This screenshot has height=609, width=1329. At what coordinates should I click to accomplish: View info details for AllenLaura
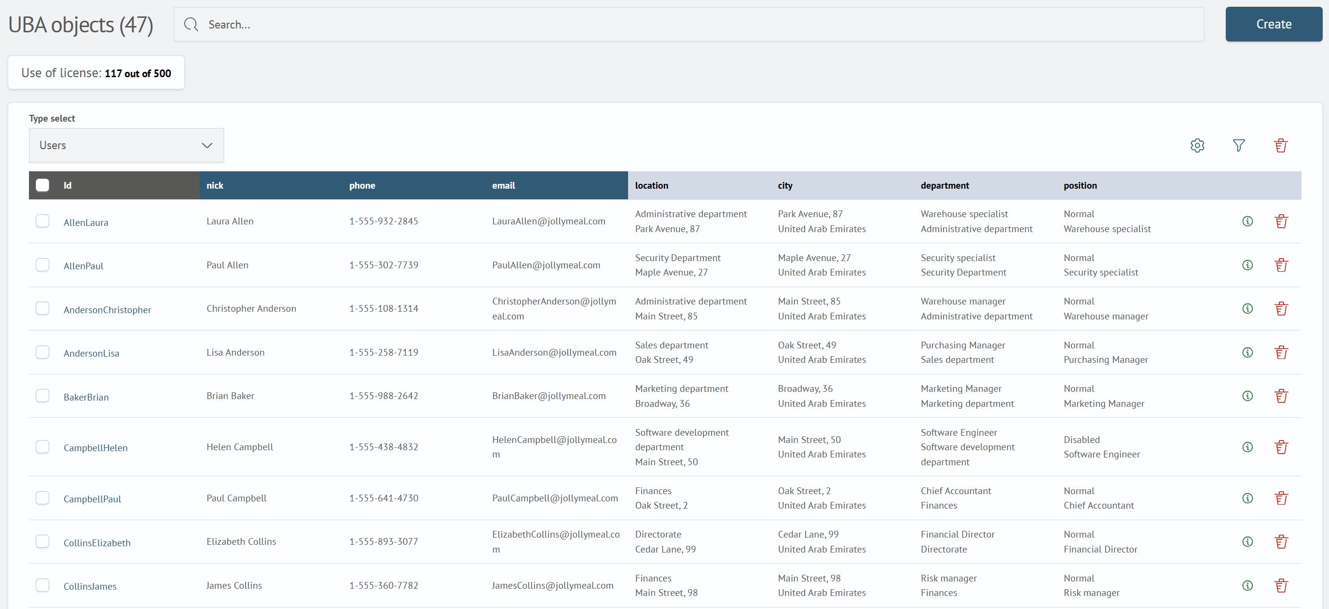pos(1247,221)
